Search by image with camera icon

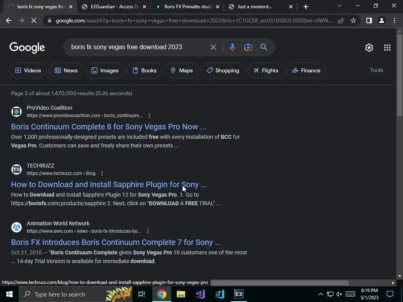click(x=248, y=47)
